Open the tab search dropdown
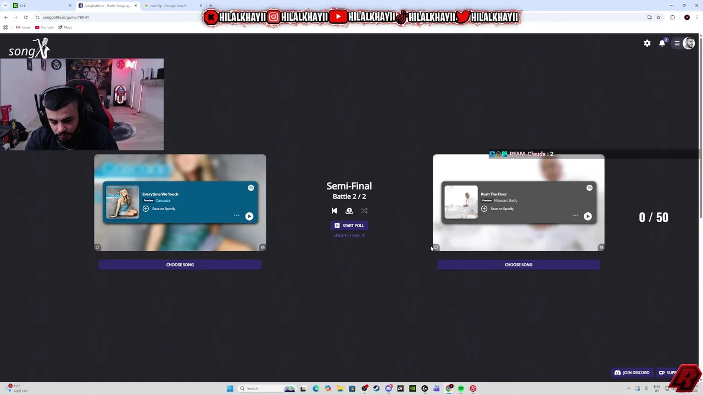Viewport: 703px width, 395px height. point(5,5)
